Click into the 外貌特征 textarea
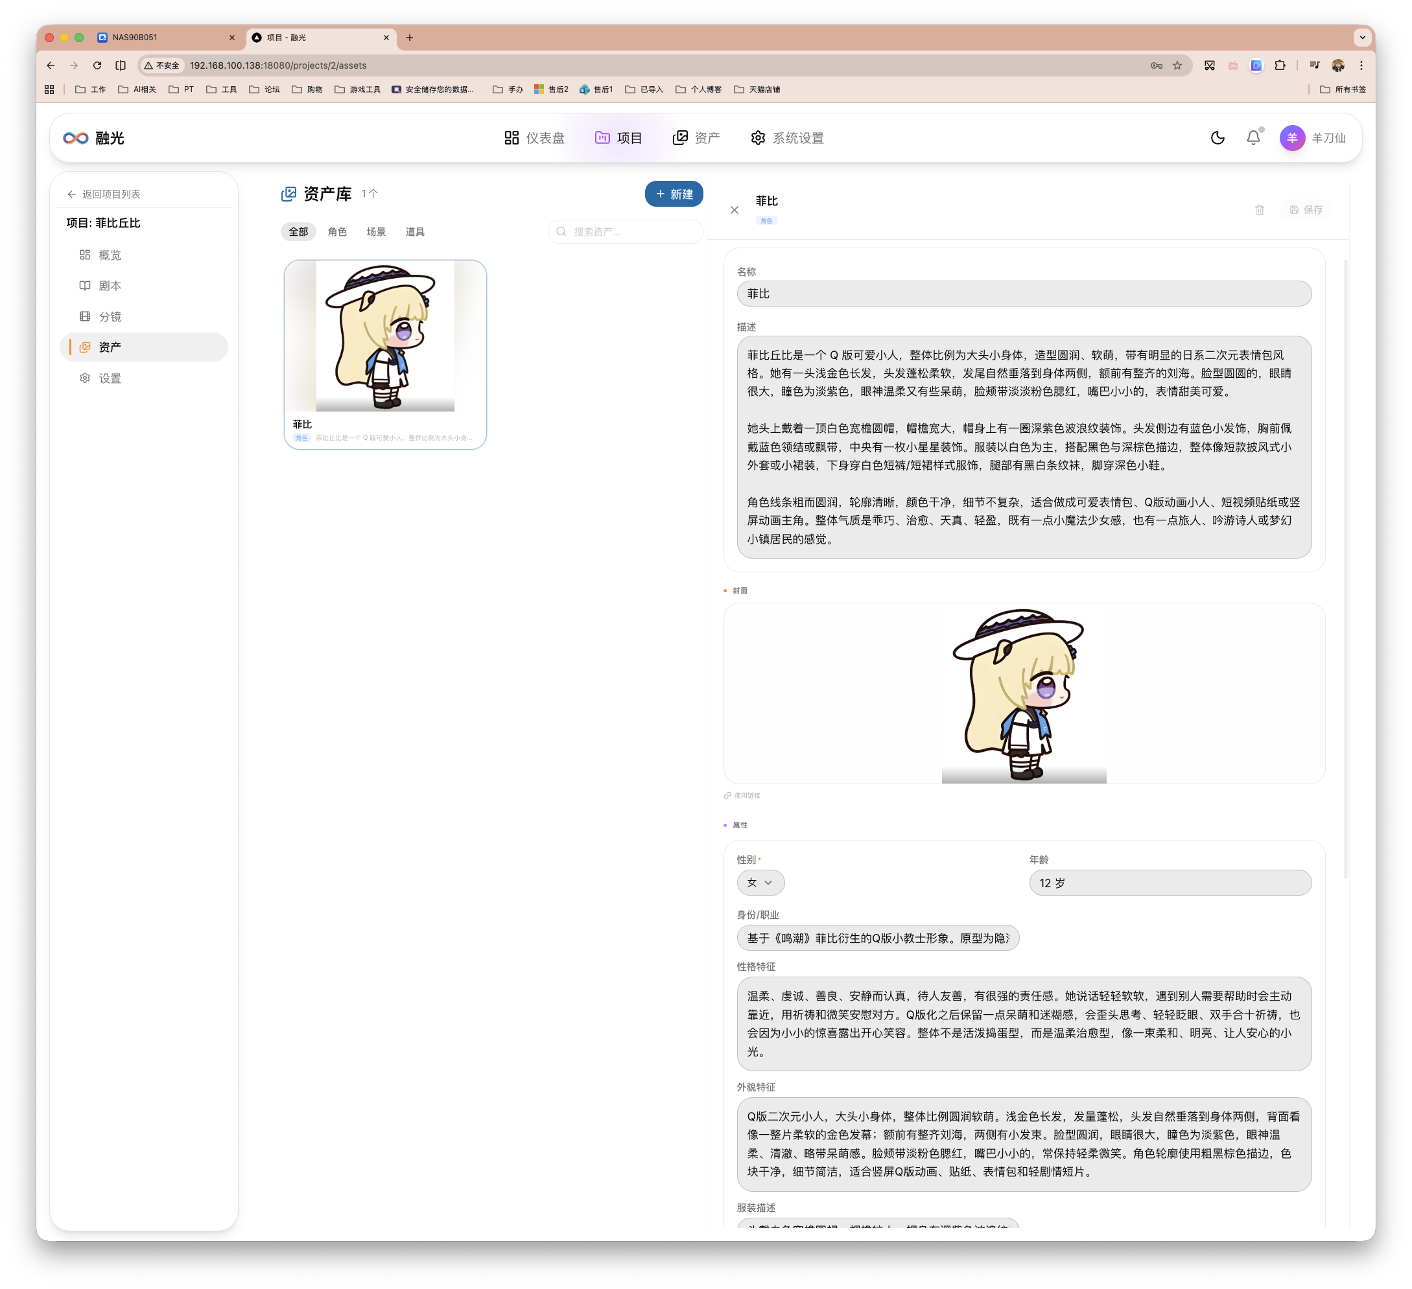Image resolution: width=1412 pixels, height=1289 pixels. [x=1024, y=1143]
